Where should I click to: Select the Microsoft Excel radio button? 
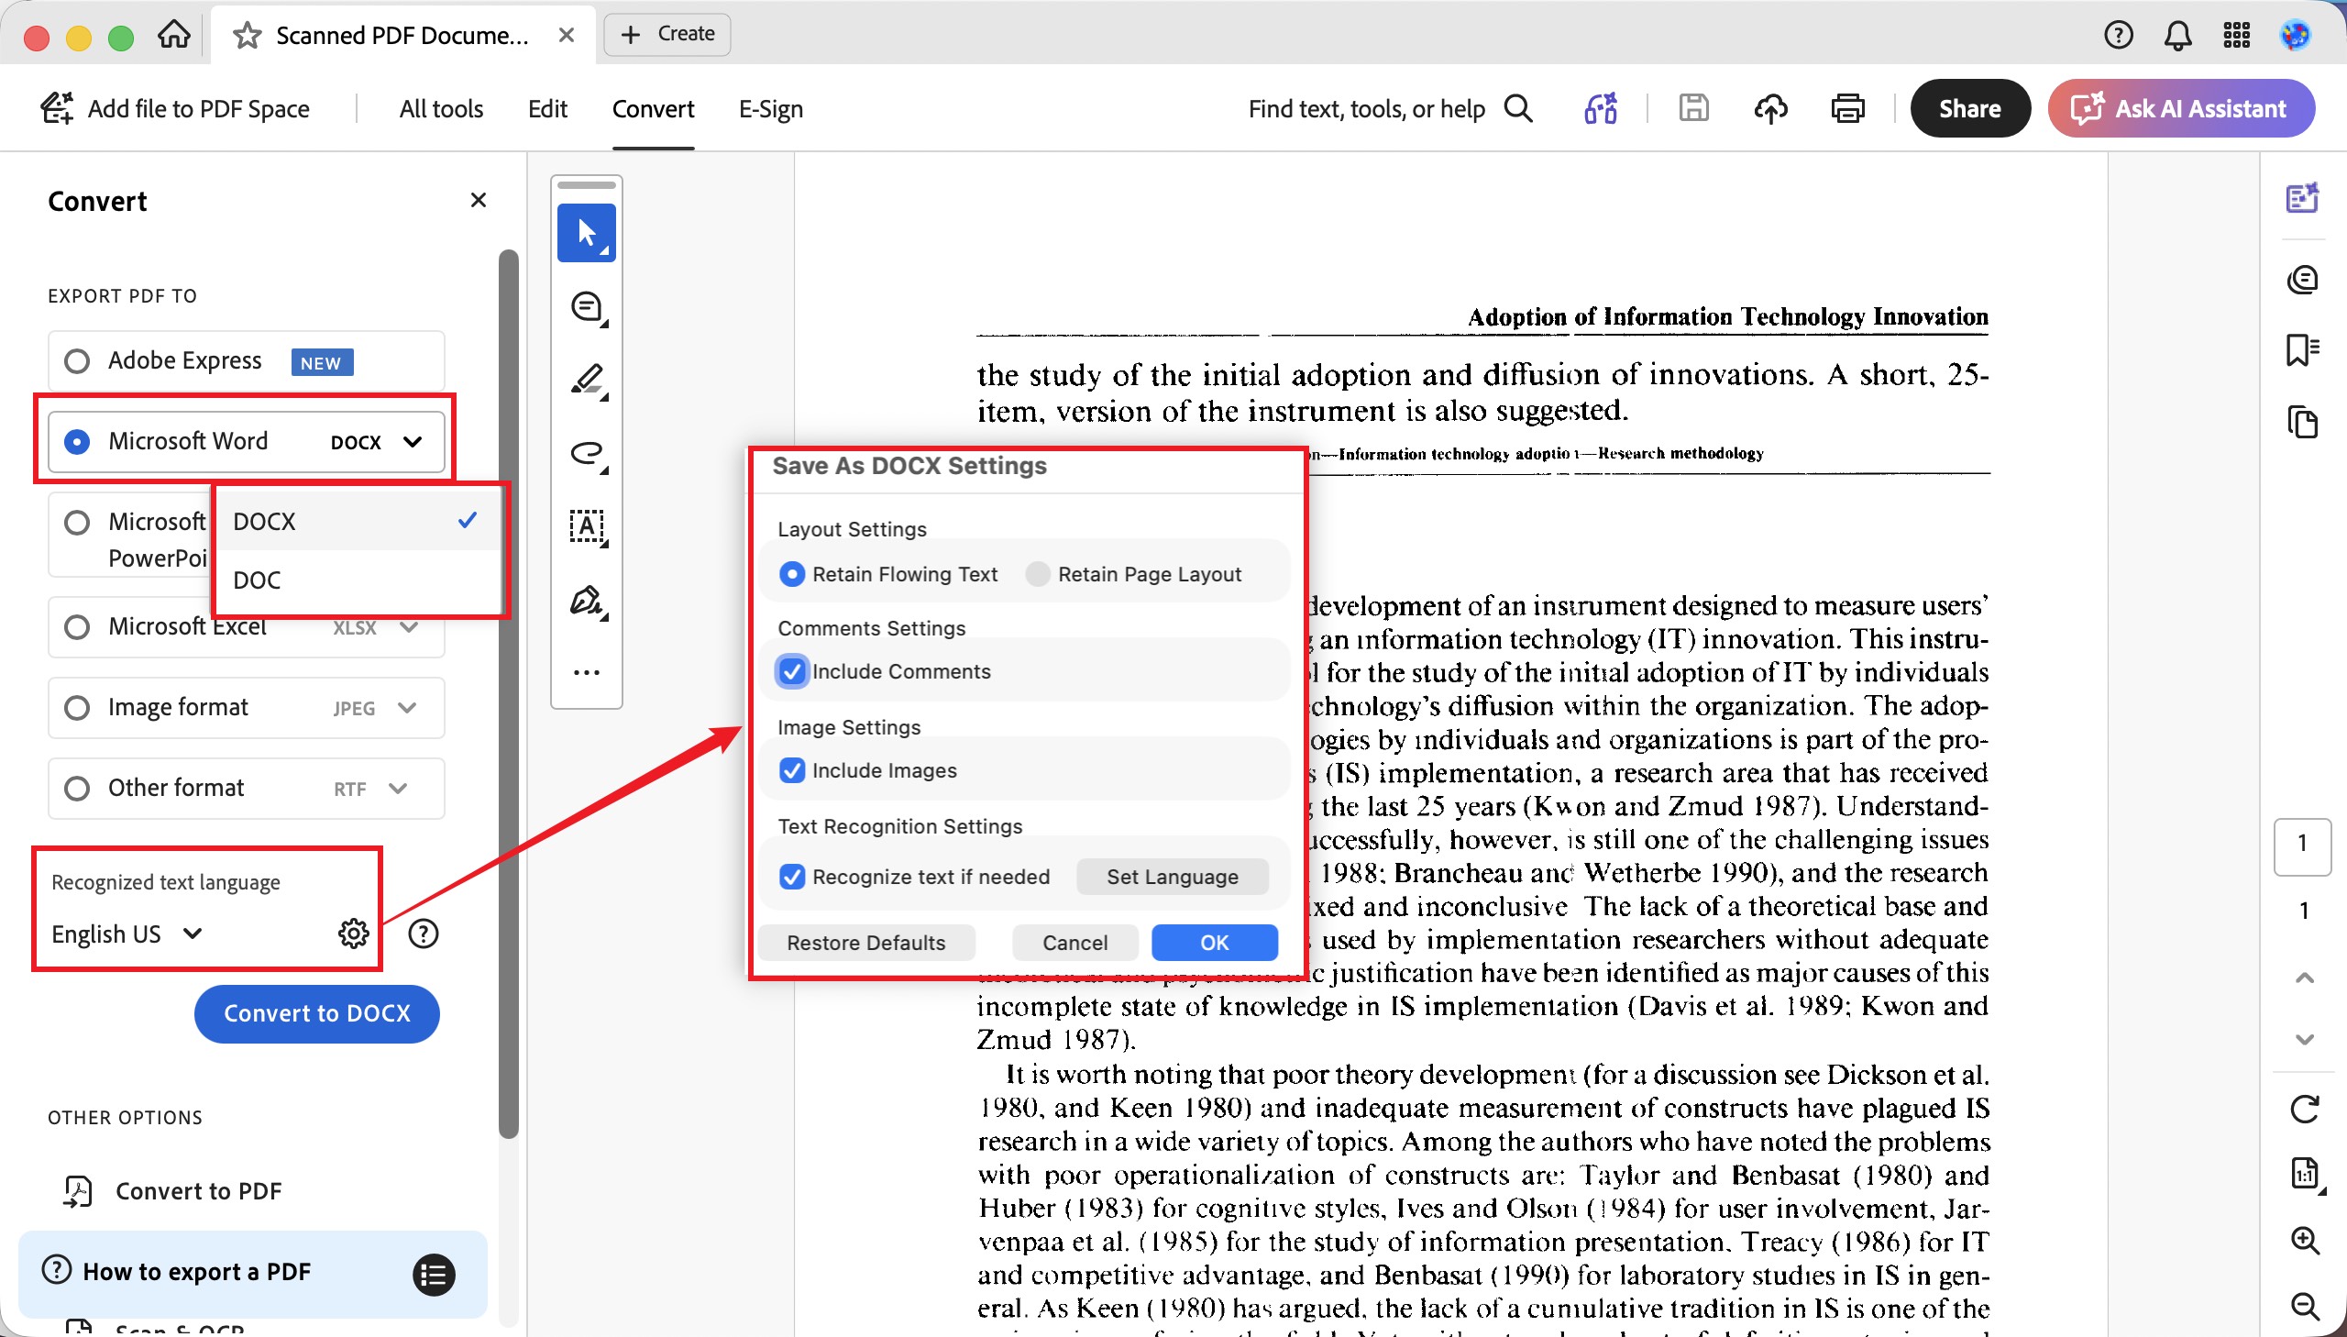[x=77, y=627]
